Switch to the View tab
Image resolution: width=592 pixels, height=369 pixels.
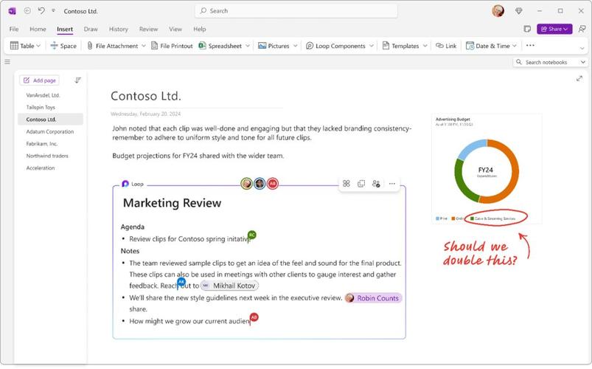175,29
